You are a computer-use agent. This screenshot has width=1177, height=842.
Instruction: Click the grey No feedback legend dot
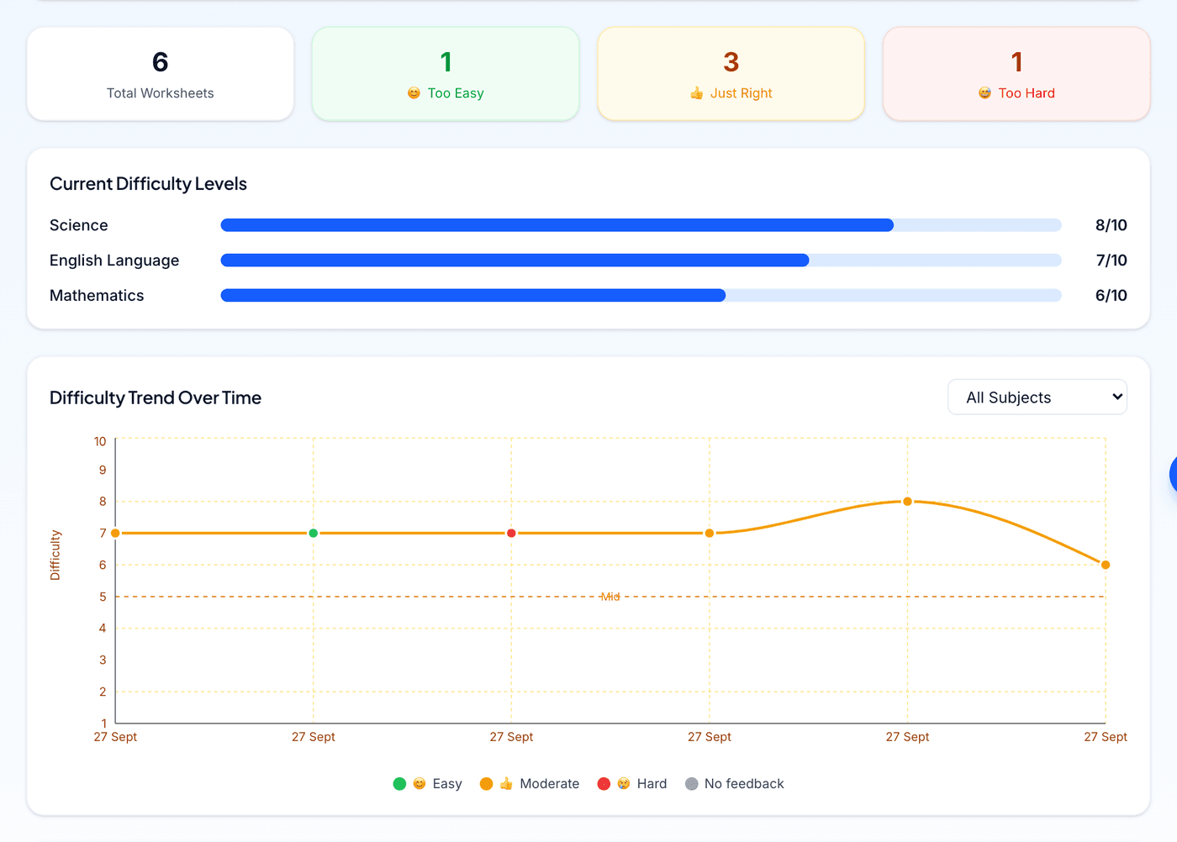692,784
